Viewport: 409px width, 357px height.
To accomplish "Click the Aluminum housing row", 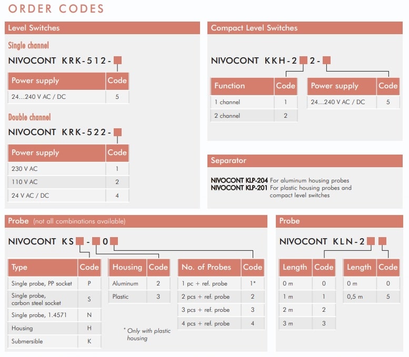I will (139, 283).
